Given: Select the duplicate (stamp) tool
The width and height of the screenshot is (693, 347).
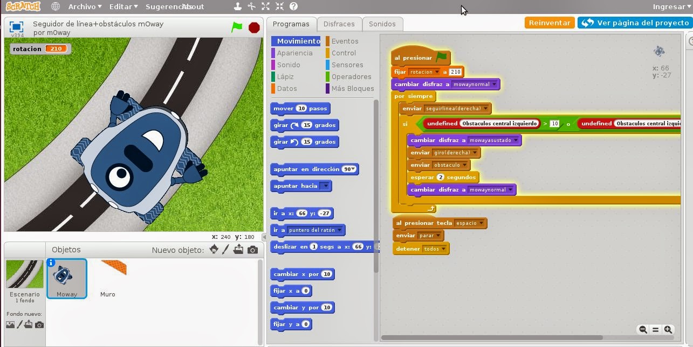Looking at the screenshot, I should [x=237, y=6].
